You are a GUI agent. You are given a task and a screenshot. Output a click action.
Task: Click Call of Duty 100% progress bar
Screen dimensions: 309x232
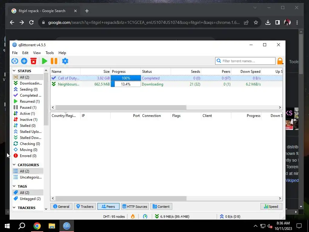pyautogui.click(x=126, y=78)
